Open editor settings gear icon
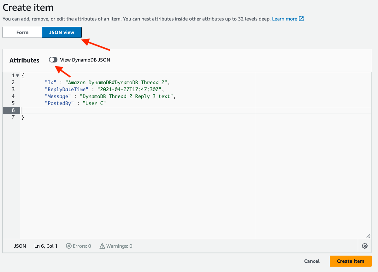 (364, 246)
